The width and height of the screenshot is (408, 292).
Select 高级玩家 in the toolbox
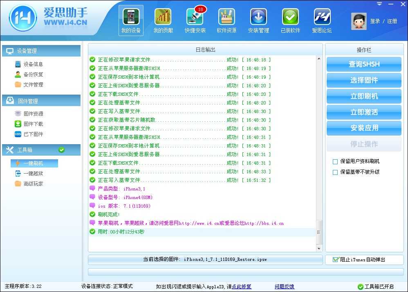click(29, 183)
